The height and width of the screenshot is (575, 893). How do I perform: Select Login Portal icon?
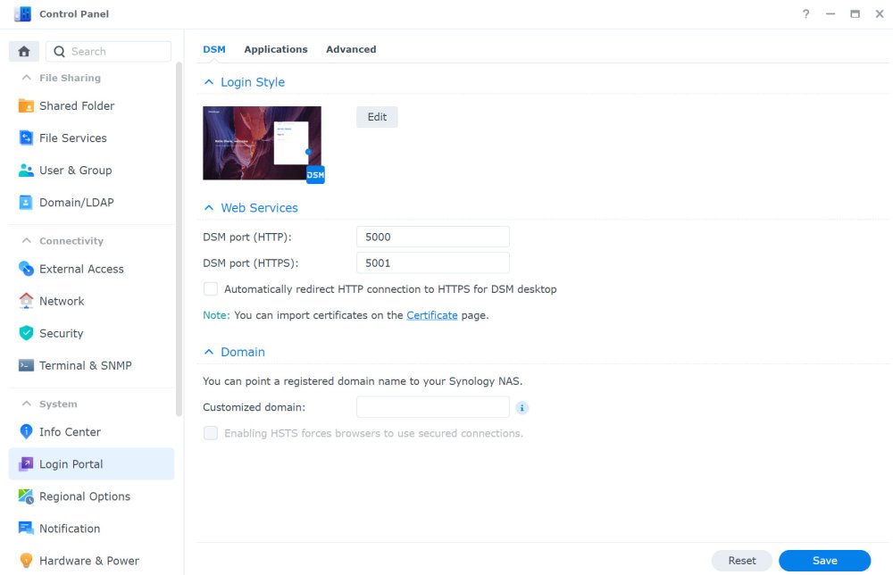(x=26, y=464)
